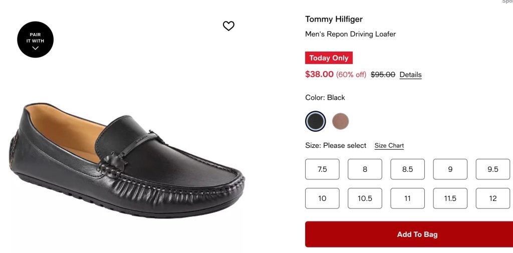
Task: Select the tan brown color swatch
Action: pyautogui.click(x=340, y=121)
